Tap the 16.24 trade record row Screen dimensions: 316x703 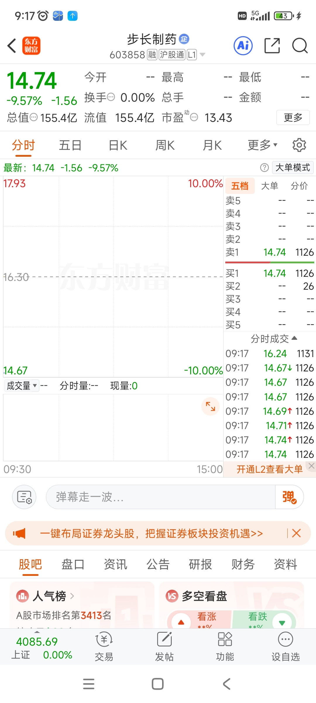coord(270,354)
